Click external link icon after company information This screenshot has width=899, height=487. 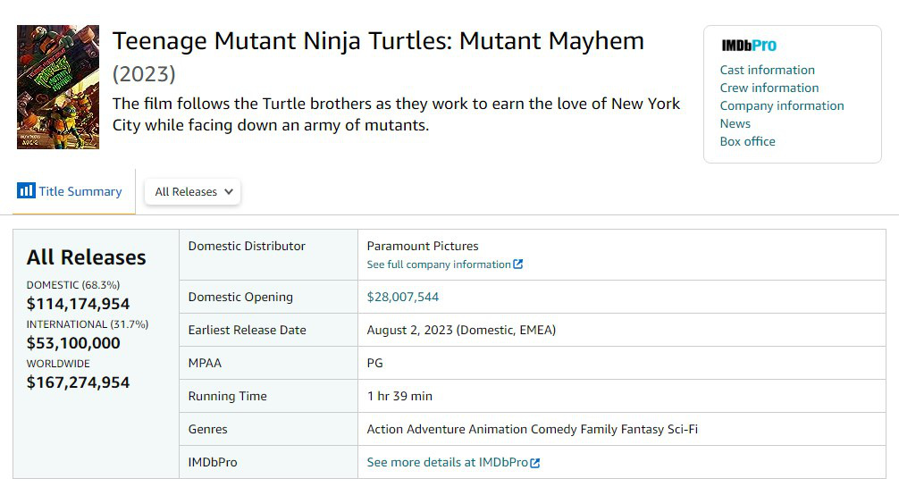point(518,264)
